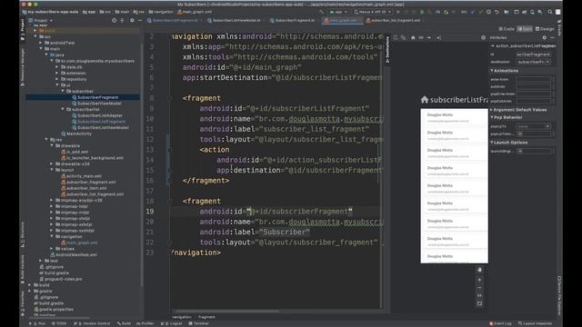Viewport: 582px width, 327px height.
Task: Open the TODO tool window
Action: click(x=58, y=323)
